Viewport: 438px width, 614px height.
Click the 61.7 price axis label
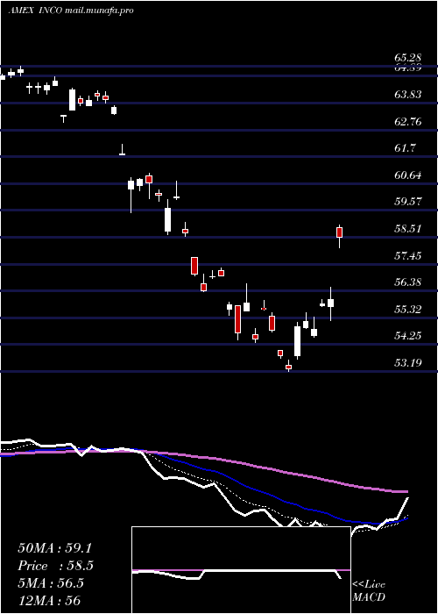coord(405,148)
